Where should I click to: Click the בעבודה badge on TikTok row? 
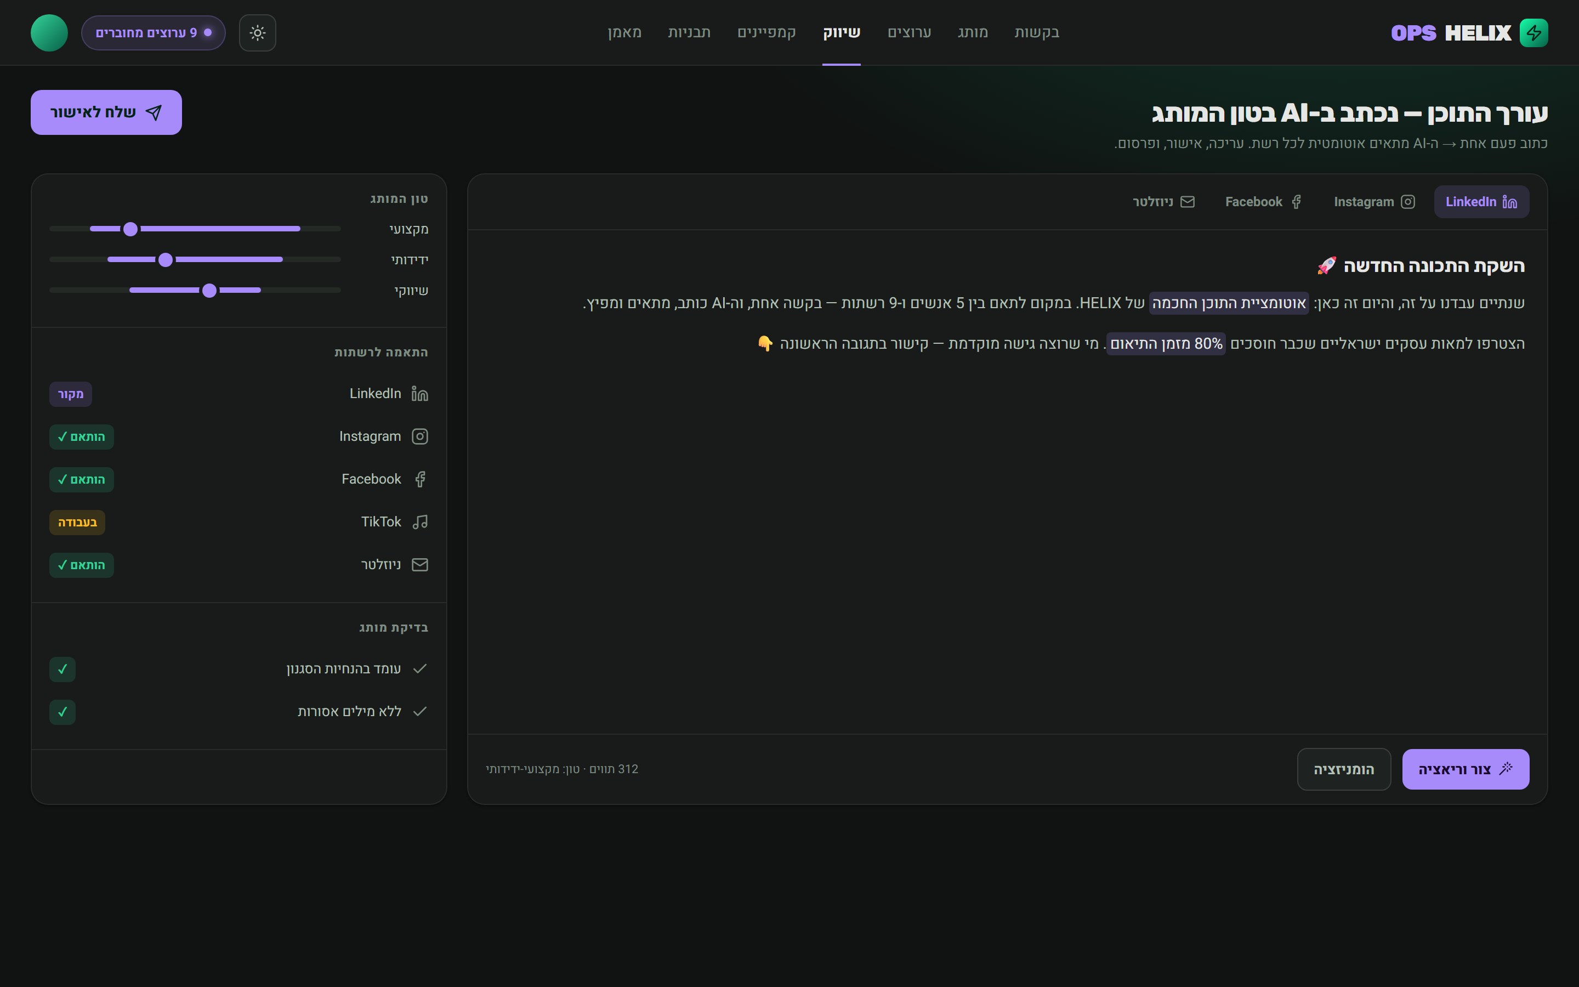(77, 522)
